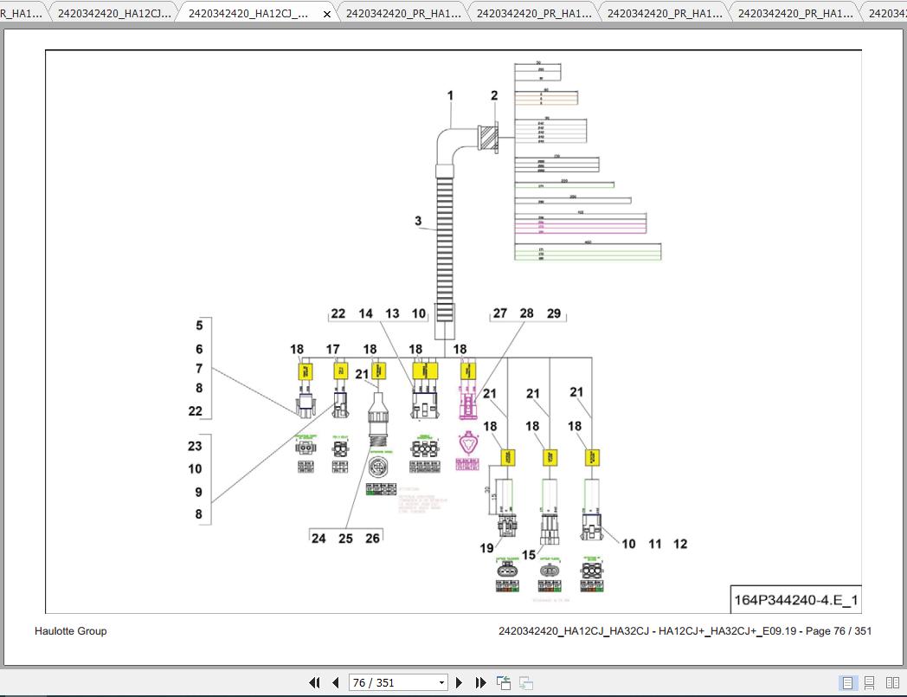This screenshot has height=697, width=907.
Task: Click callout number 12 at the right connector
Action: click(680, 544)
